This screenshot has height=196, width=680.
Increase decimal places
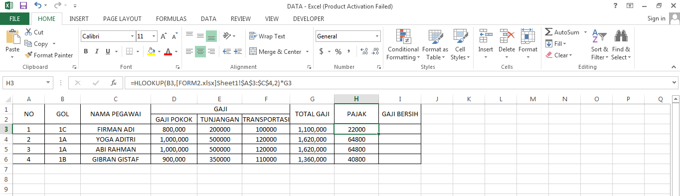coord(363,51)
